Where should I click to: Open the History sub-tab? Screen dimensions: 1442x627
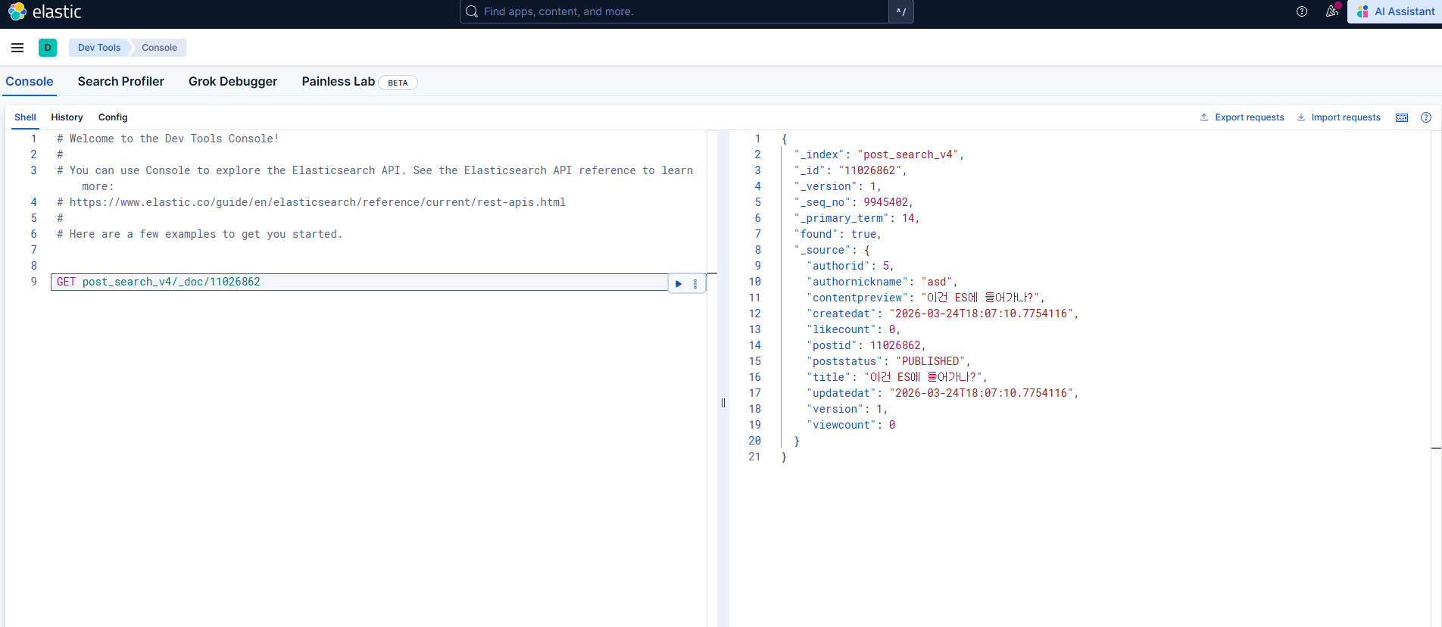[x=67, y=117]
